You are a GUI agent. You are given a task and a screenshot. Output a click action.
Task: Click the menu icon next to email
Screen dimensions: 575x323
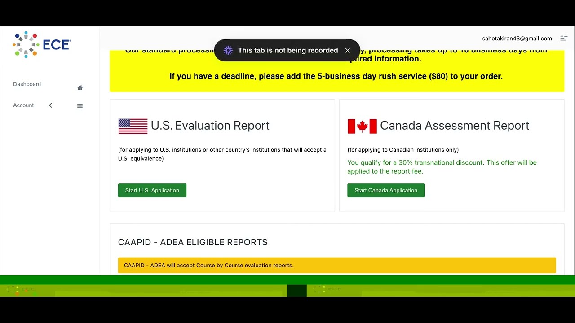564,39
